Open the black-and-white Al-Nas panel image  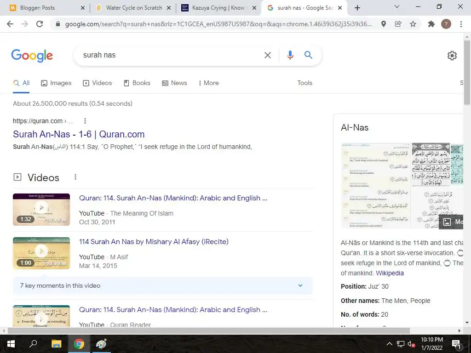(431, 165)
